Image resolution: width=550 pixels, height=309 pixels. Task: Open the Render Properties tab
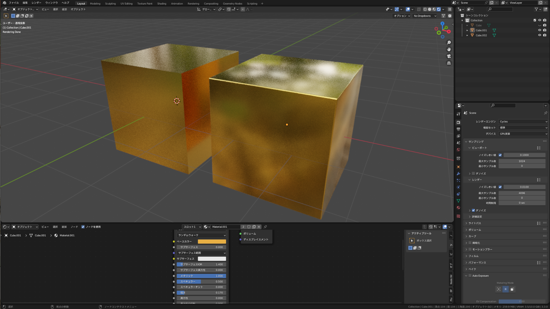coord(458,122)
